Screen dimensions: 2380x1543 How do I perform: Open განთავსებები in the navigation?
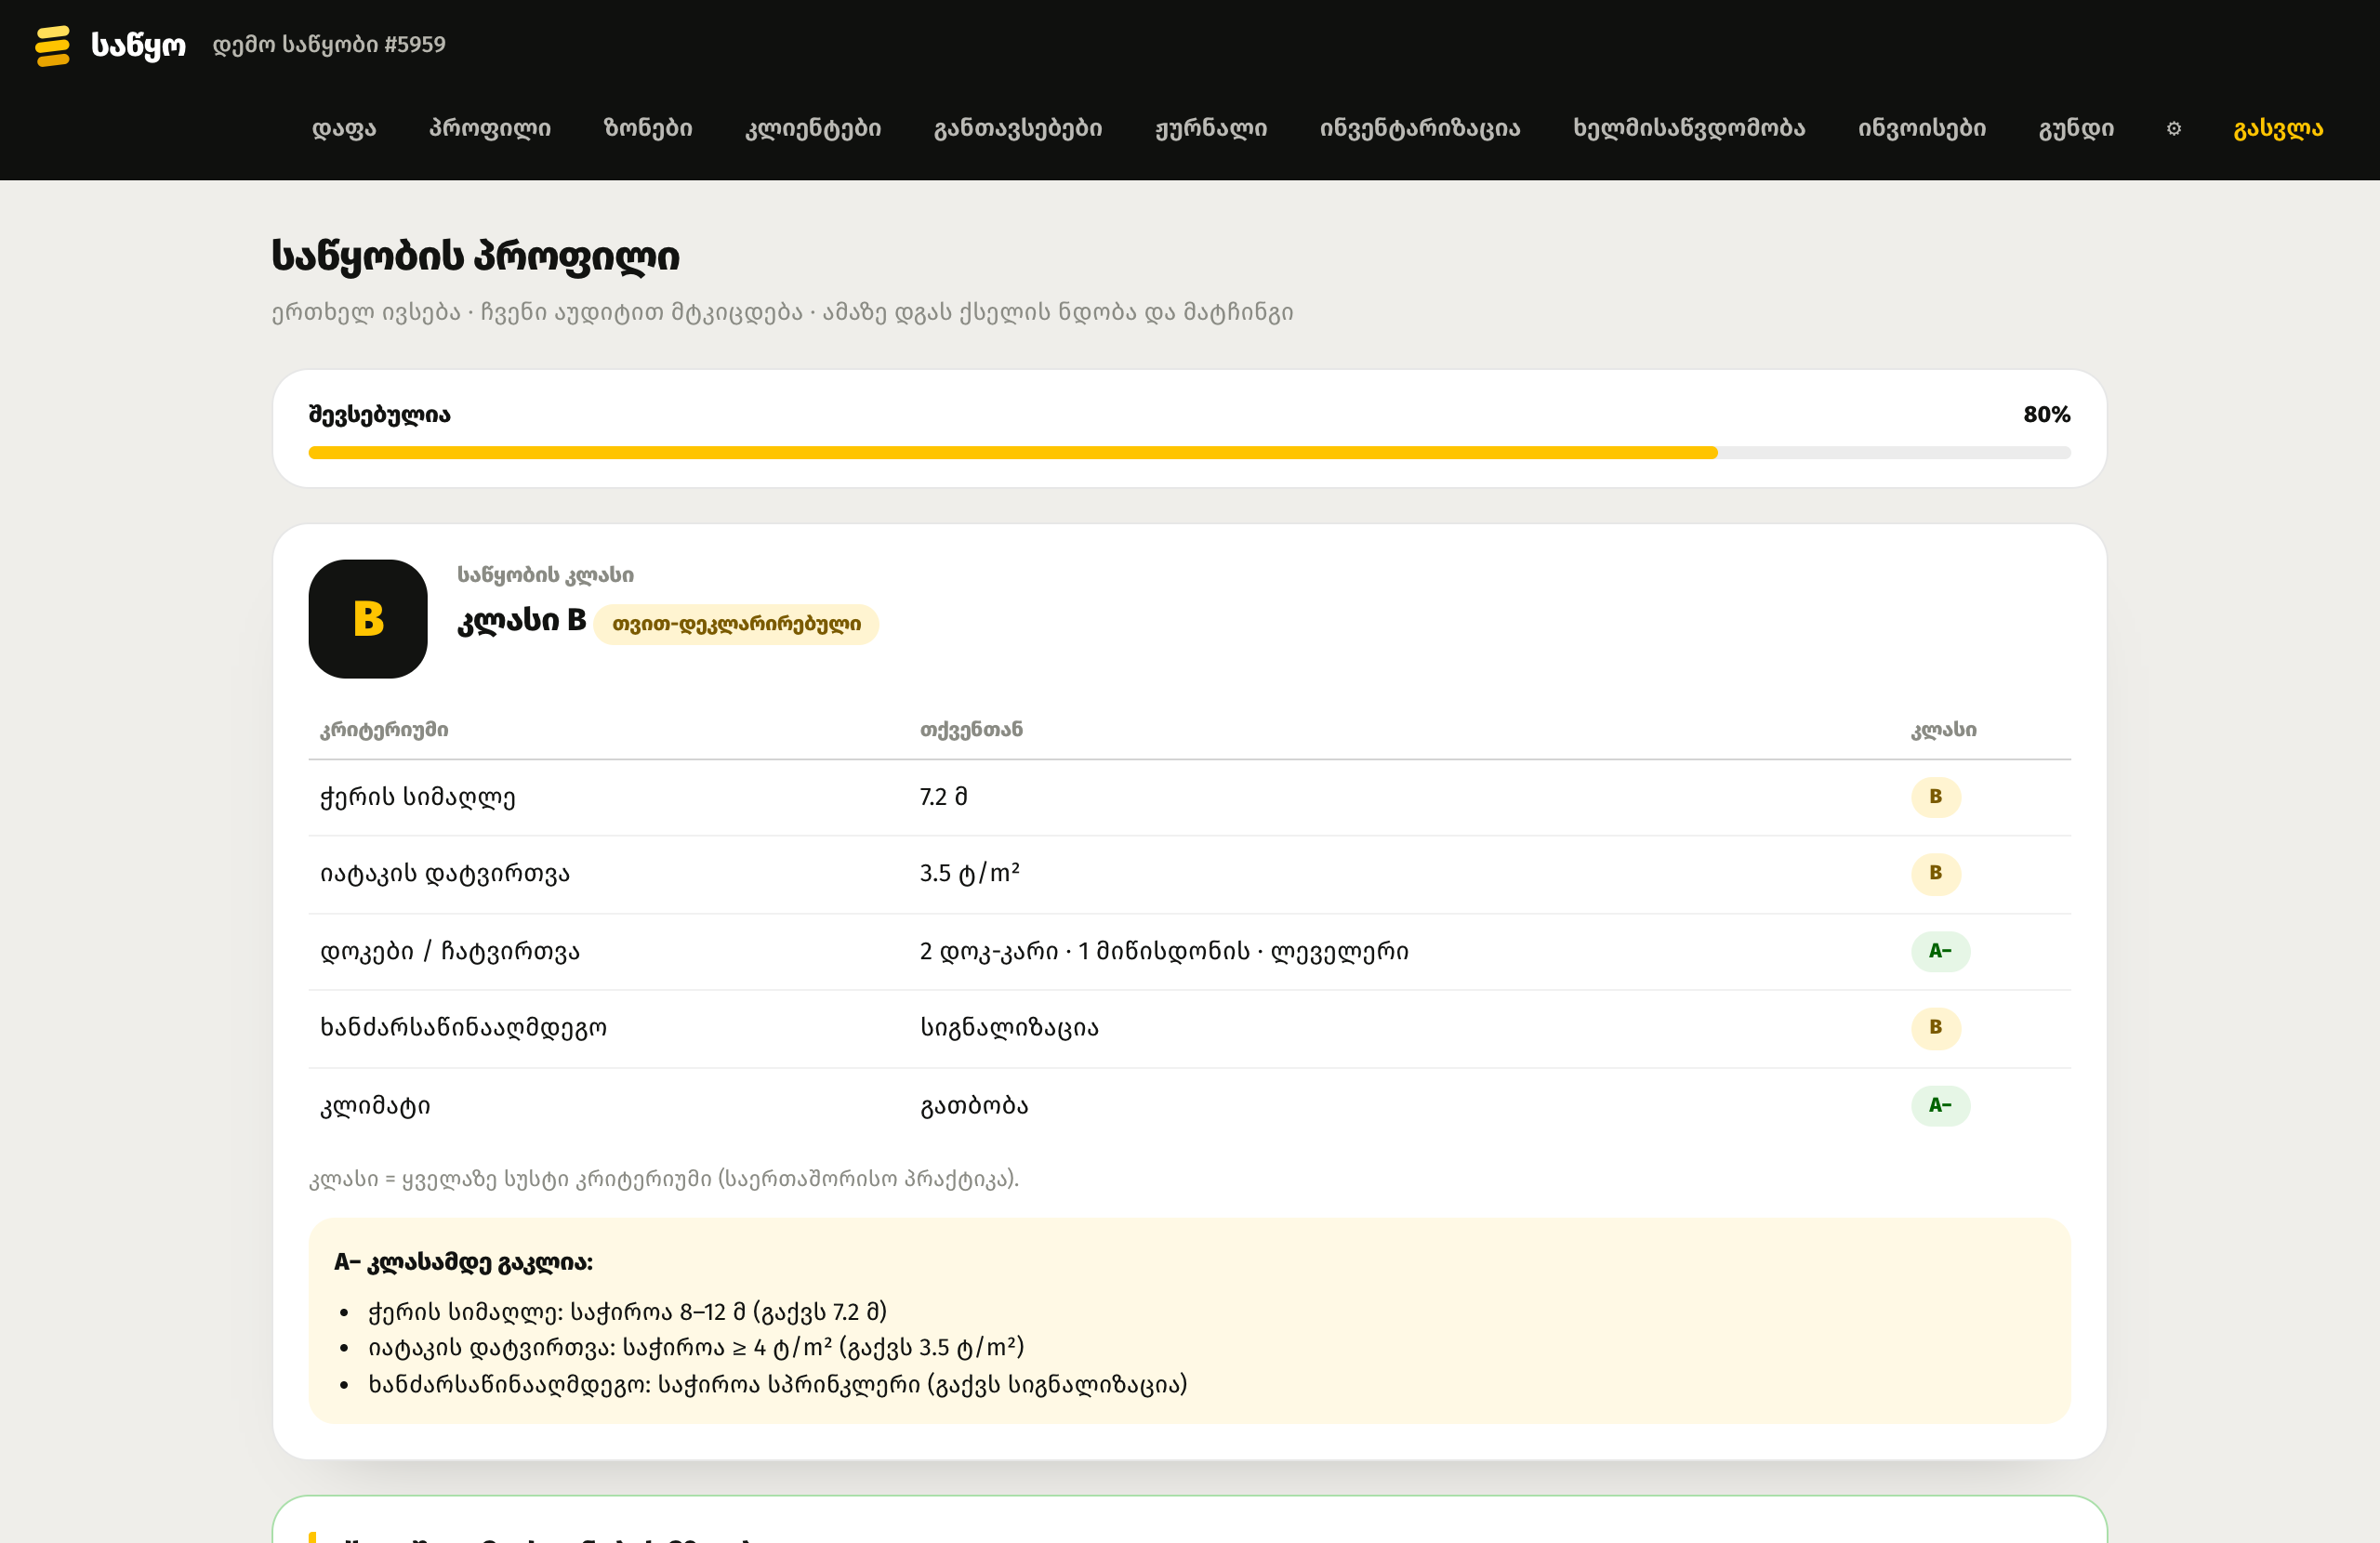coord(1018,128)
